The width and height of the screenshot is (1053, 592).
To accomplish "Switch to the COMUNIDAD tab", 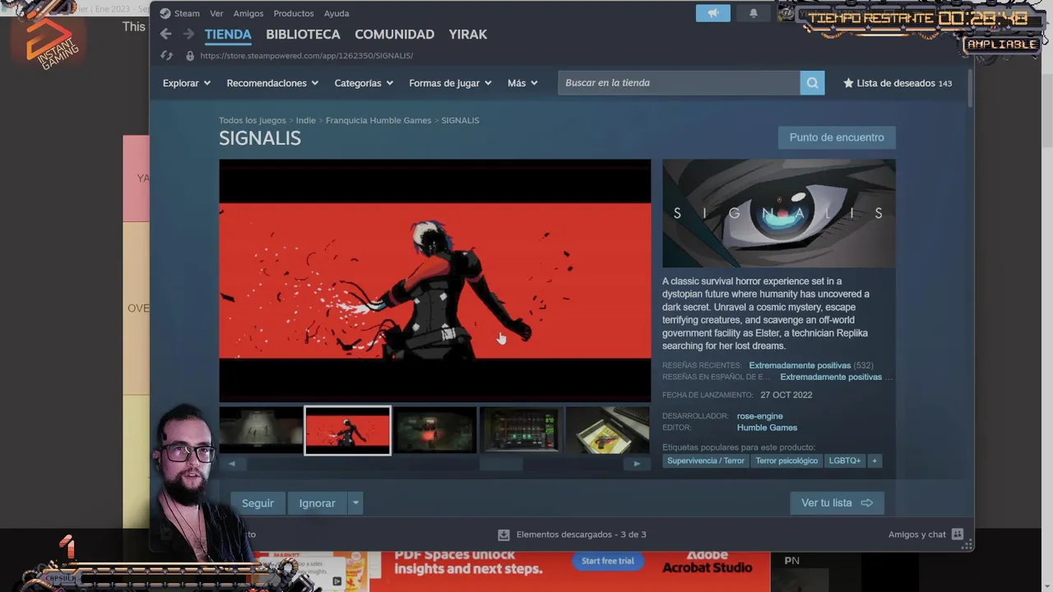I will tap(394, 34).
